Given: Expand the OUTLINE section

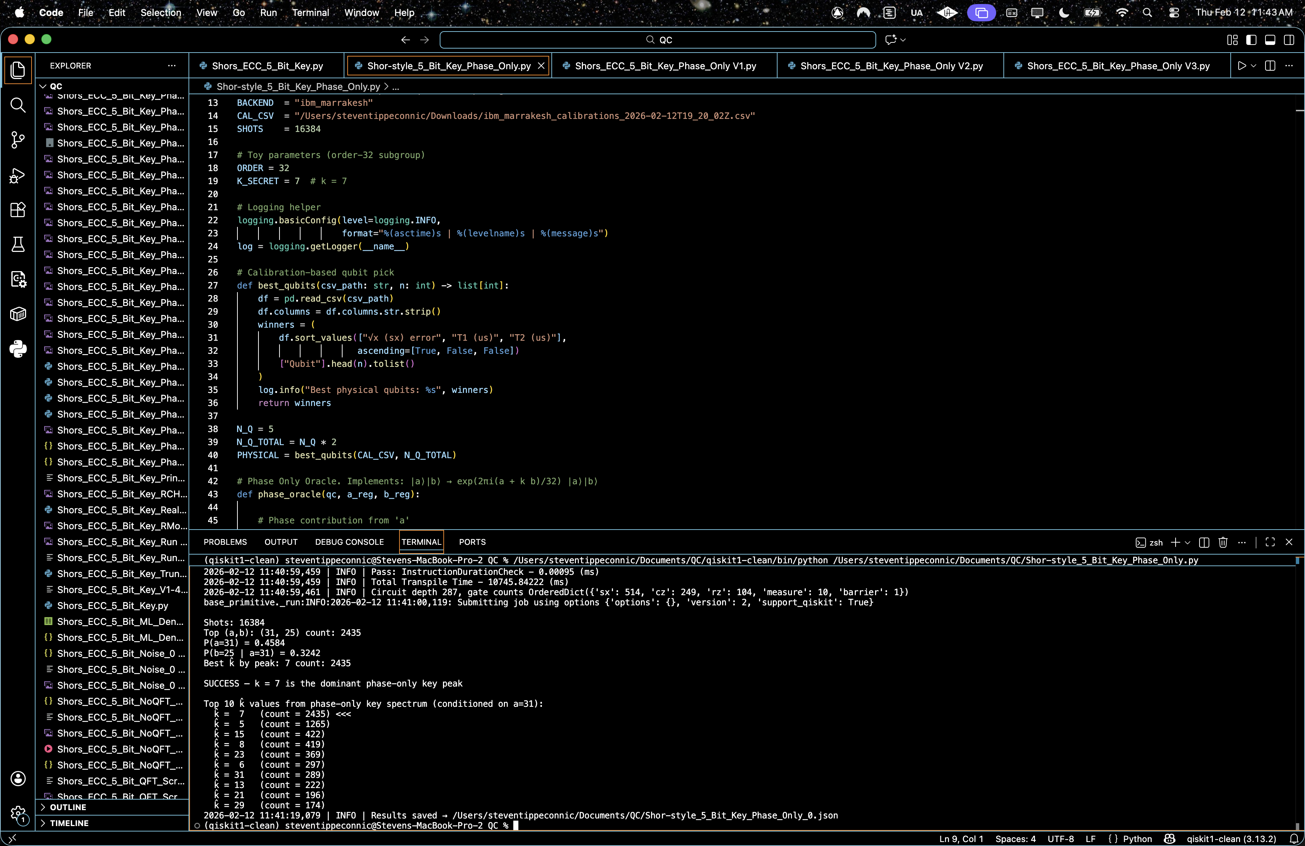Looking at the screenshot, I should pos(68,807).
